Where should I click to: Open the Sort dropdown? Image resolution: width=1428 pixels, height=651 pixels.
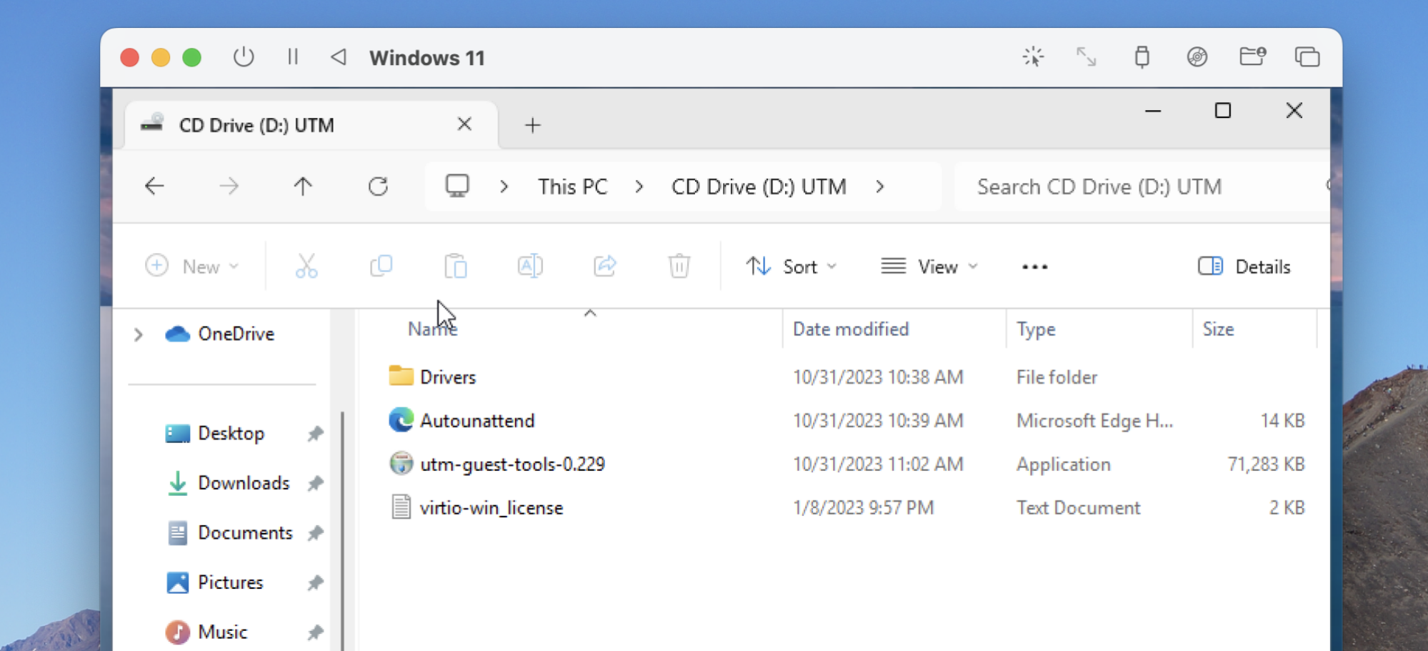pos(793,266)
